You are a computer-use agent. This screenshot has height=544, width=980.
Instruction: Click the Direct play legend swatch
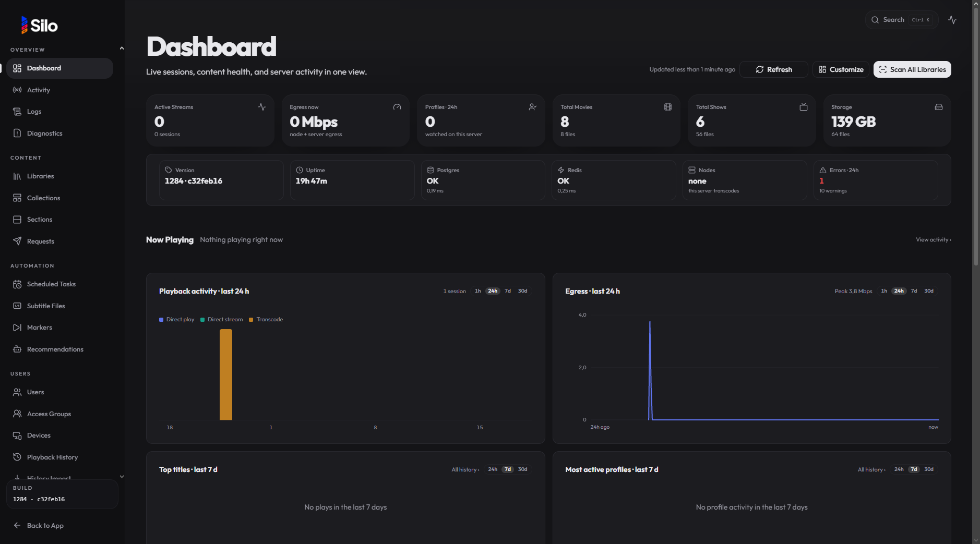click(x=161, y=320)
